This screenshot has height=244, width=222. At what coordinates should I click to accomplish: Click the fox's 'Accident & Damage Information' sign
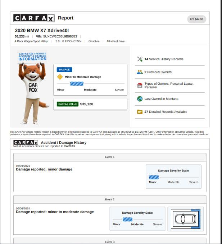(x=32, y=57)
